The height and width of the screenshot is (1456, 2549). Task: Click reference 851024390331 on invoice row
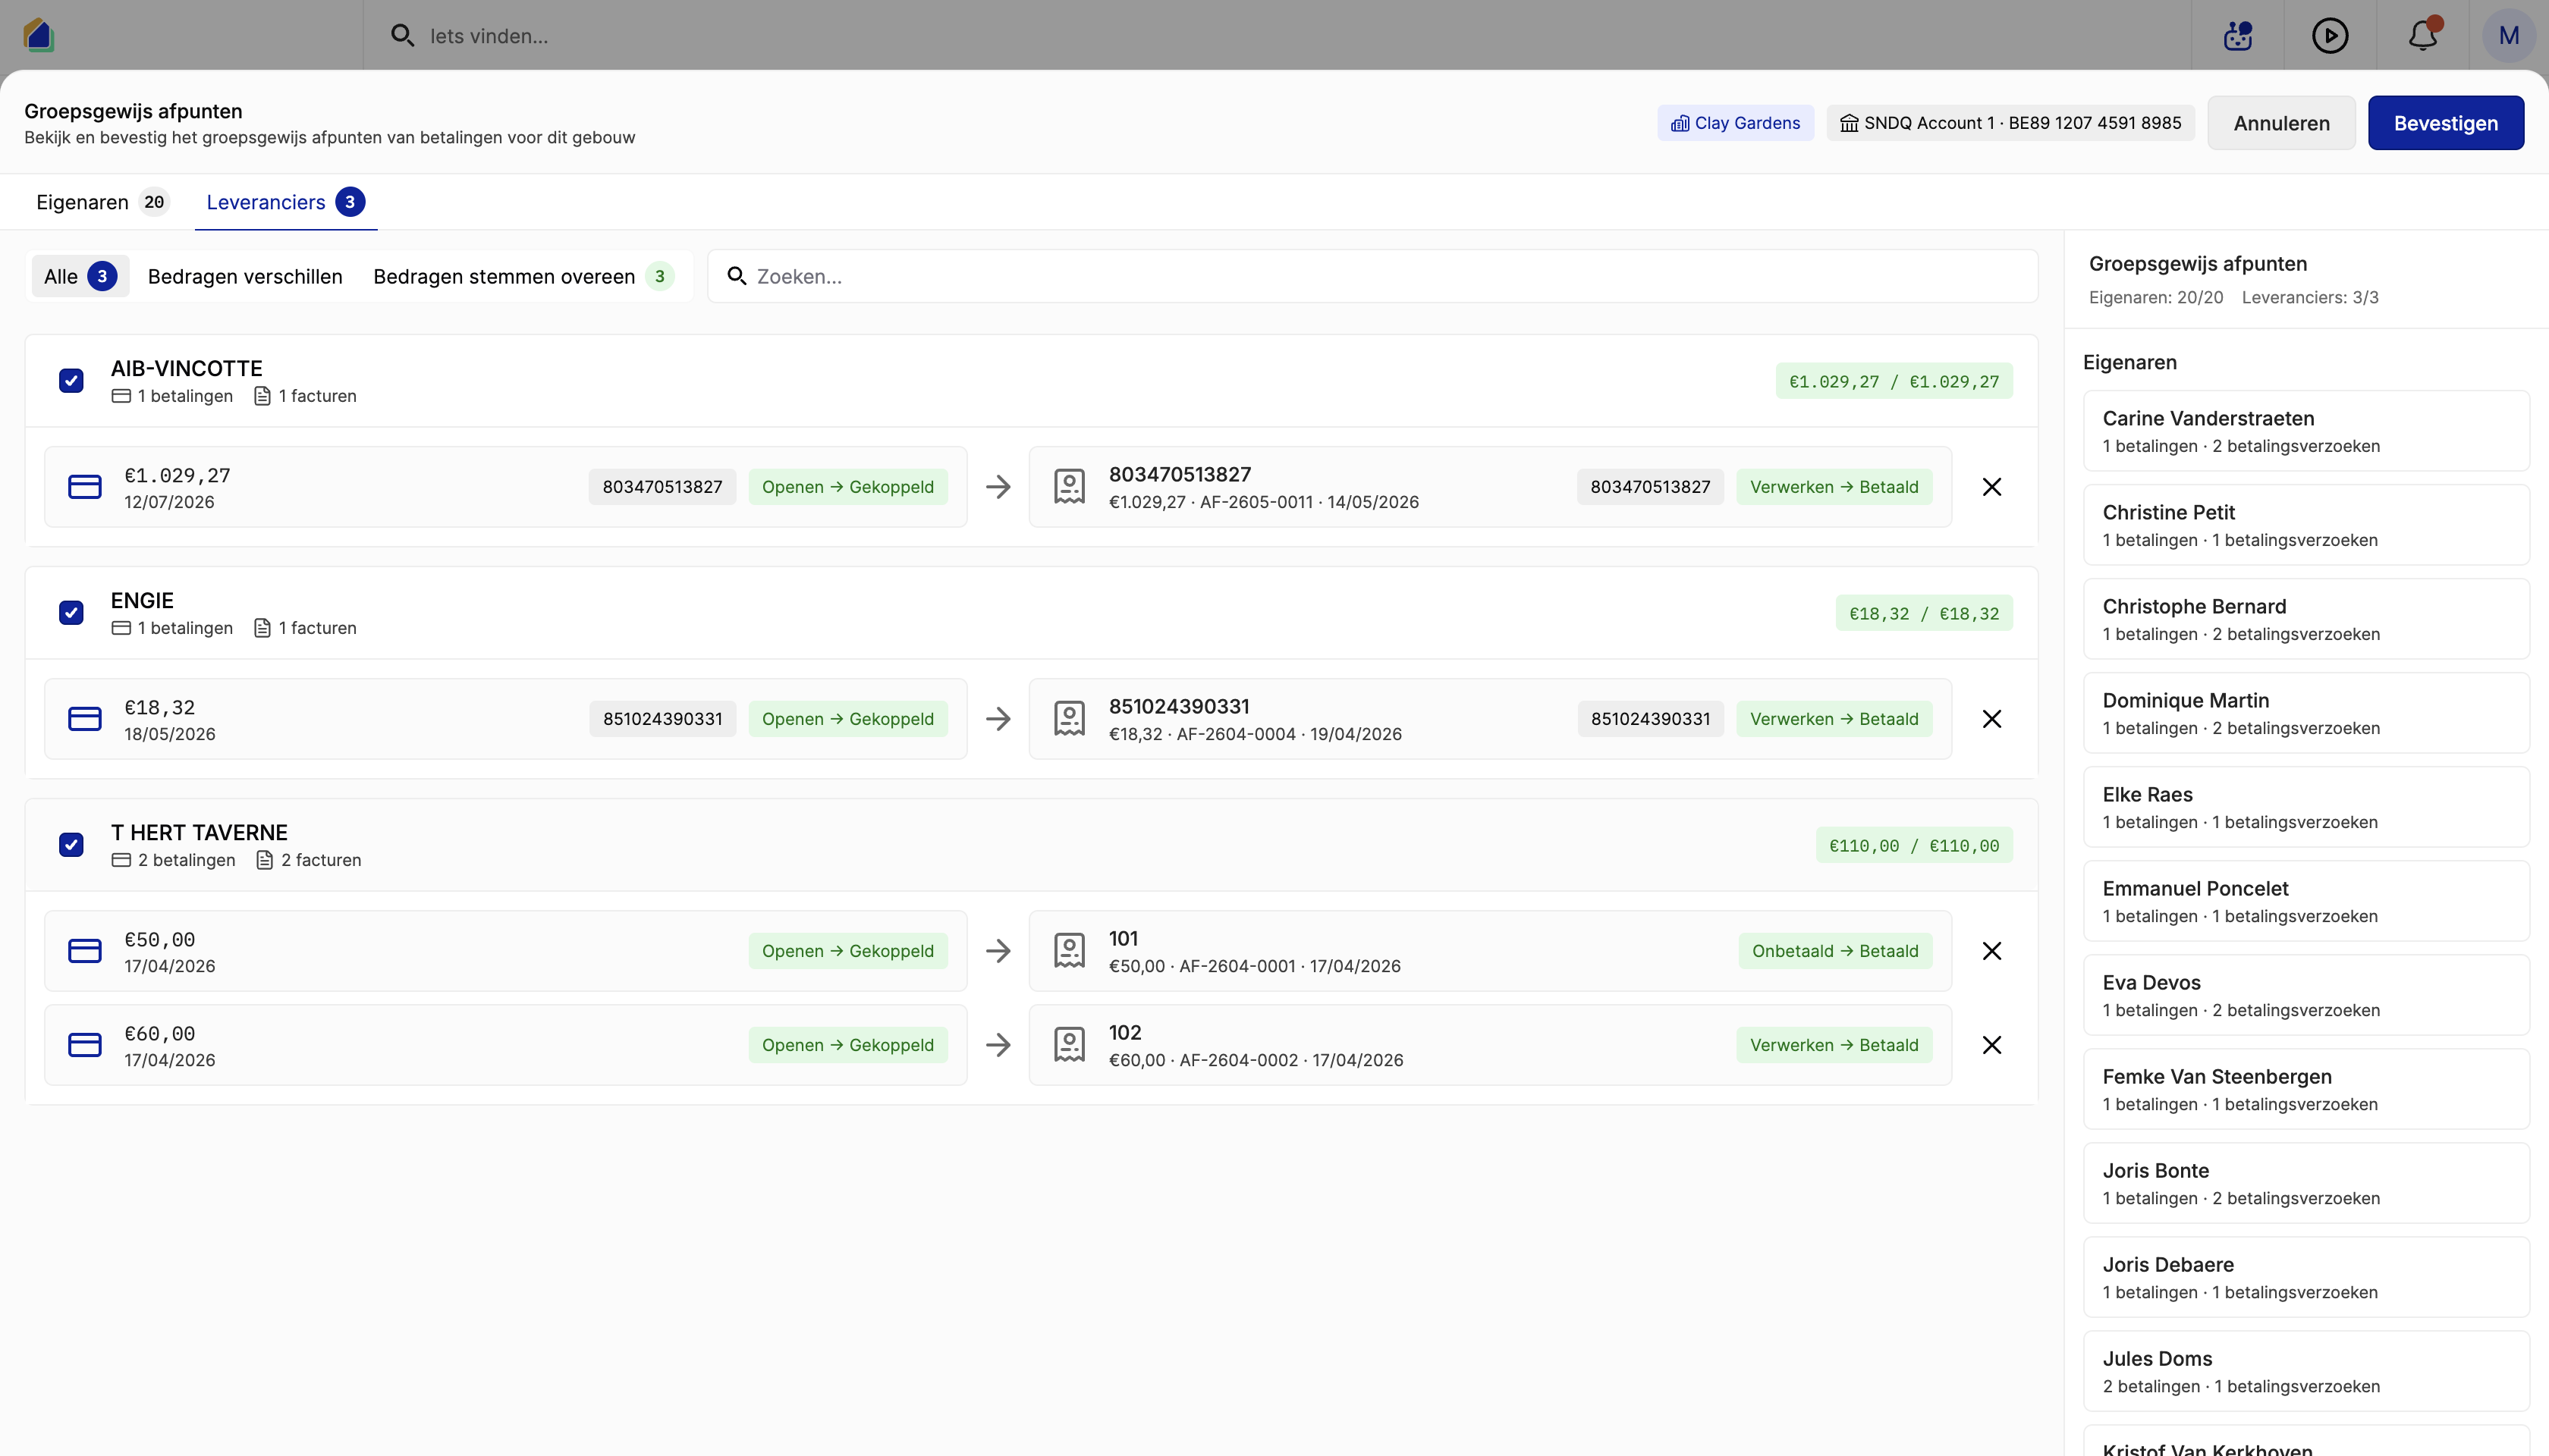(1651, 719)
